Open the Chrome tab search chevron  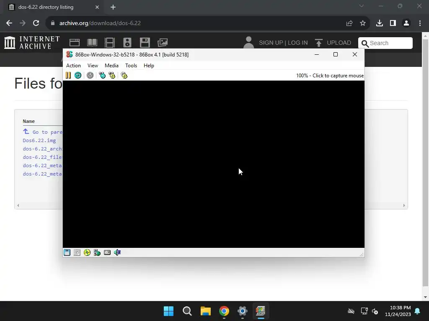point(362,6)
